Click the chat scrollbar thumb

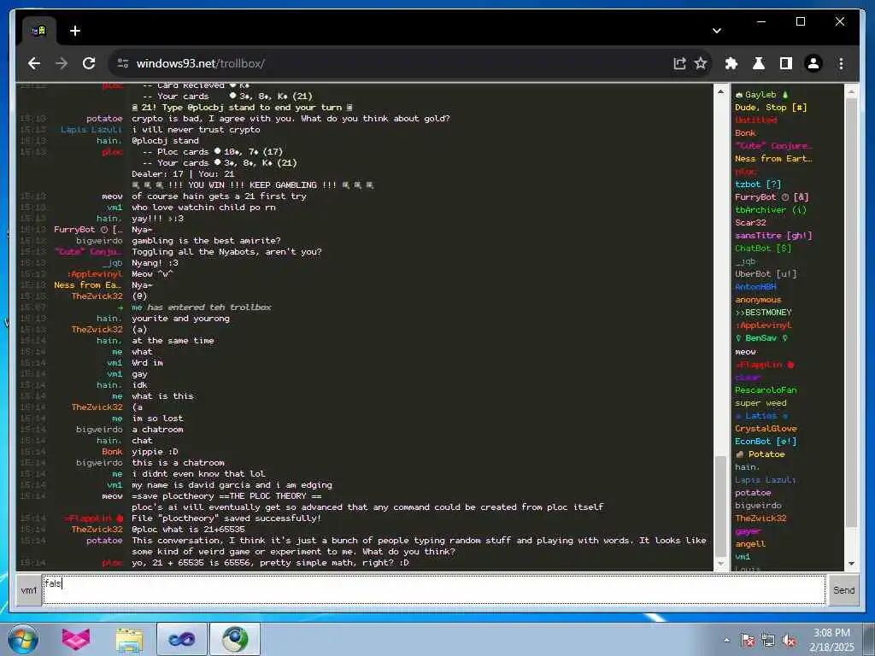pos(720,506)
